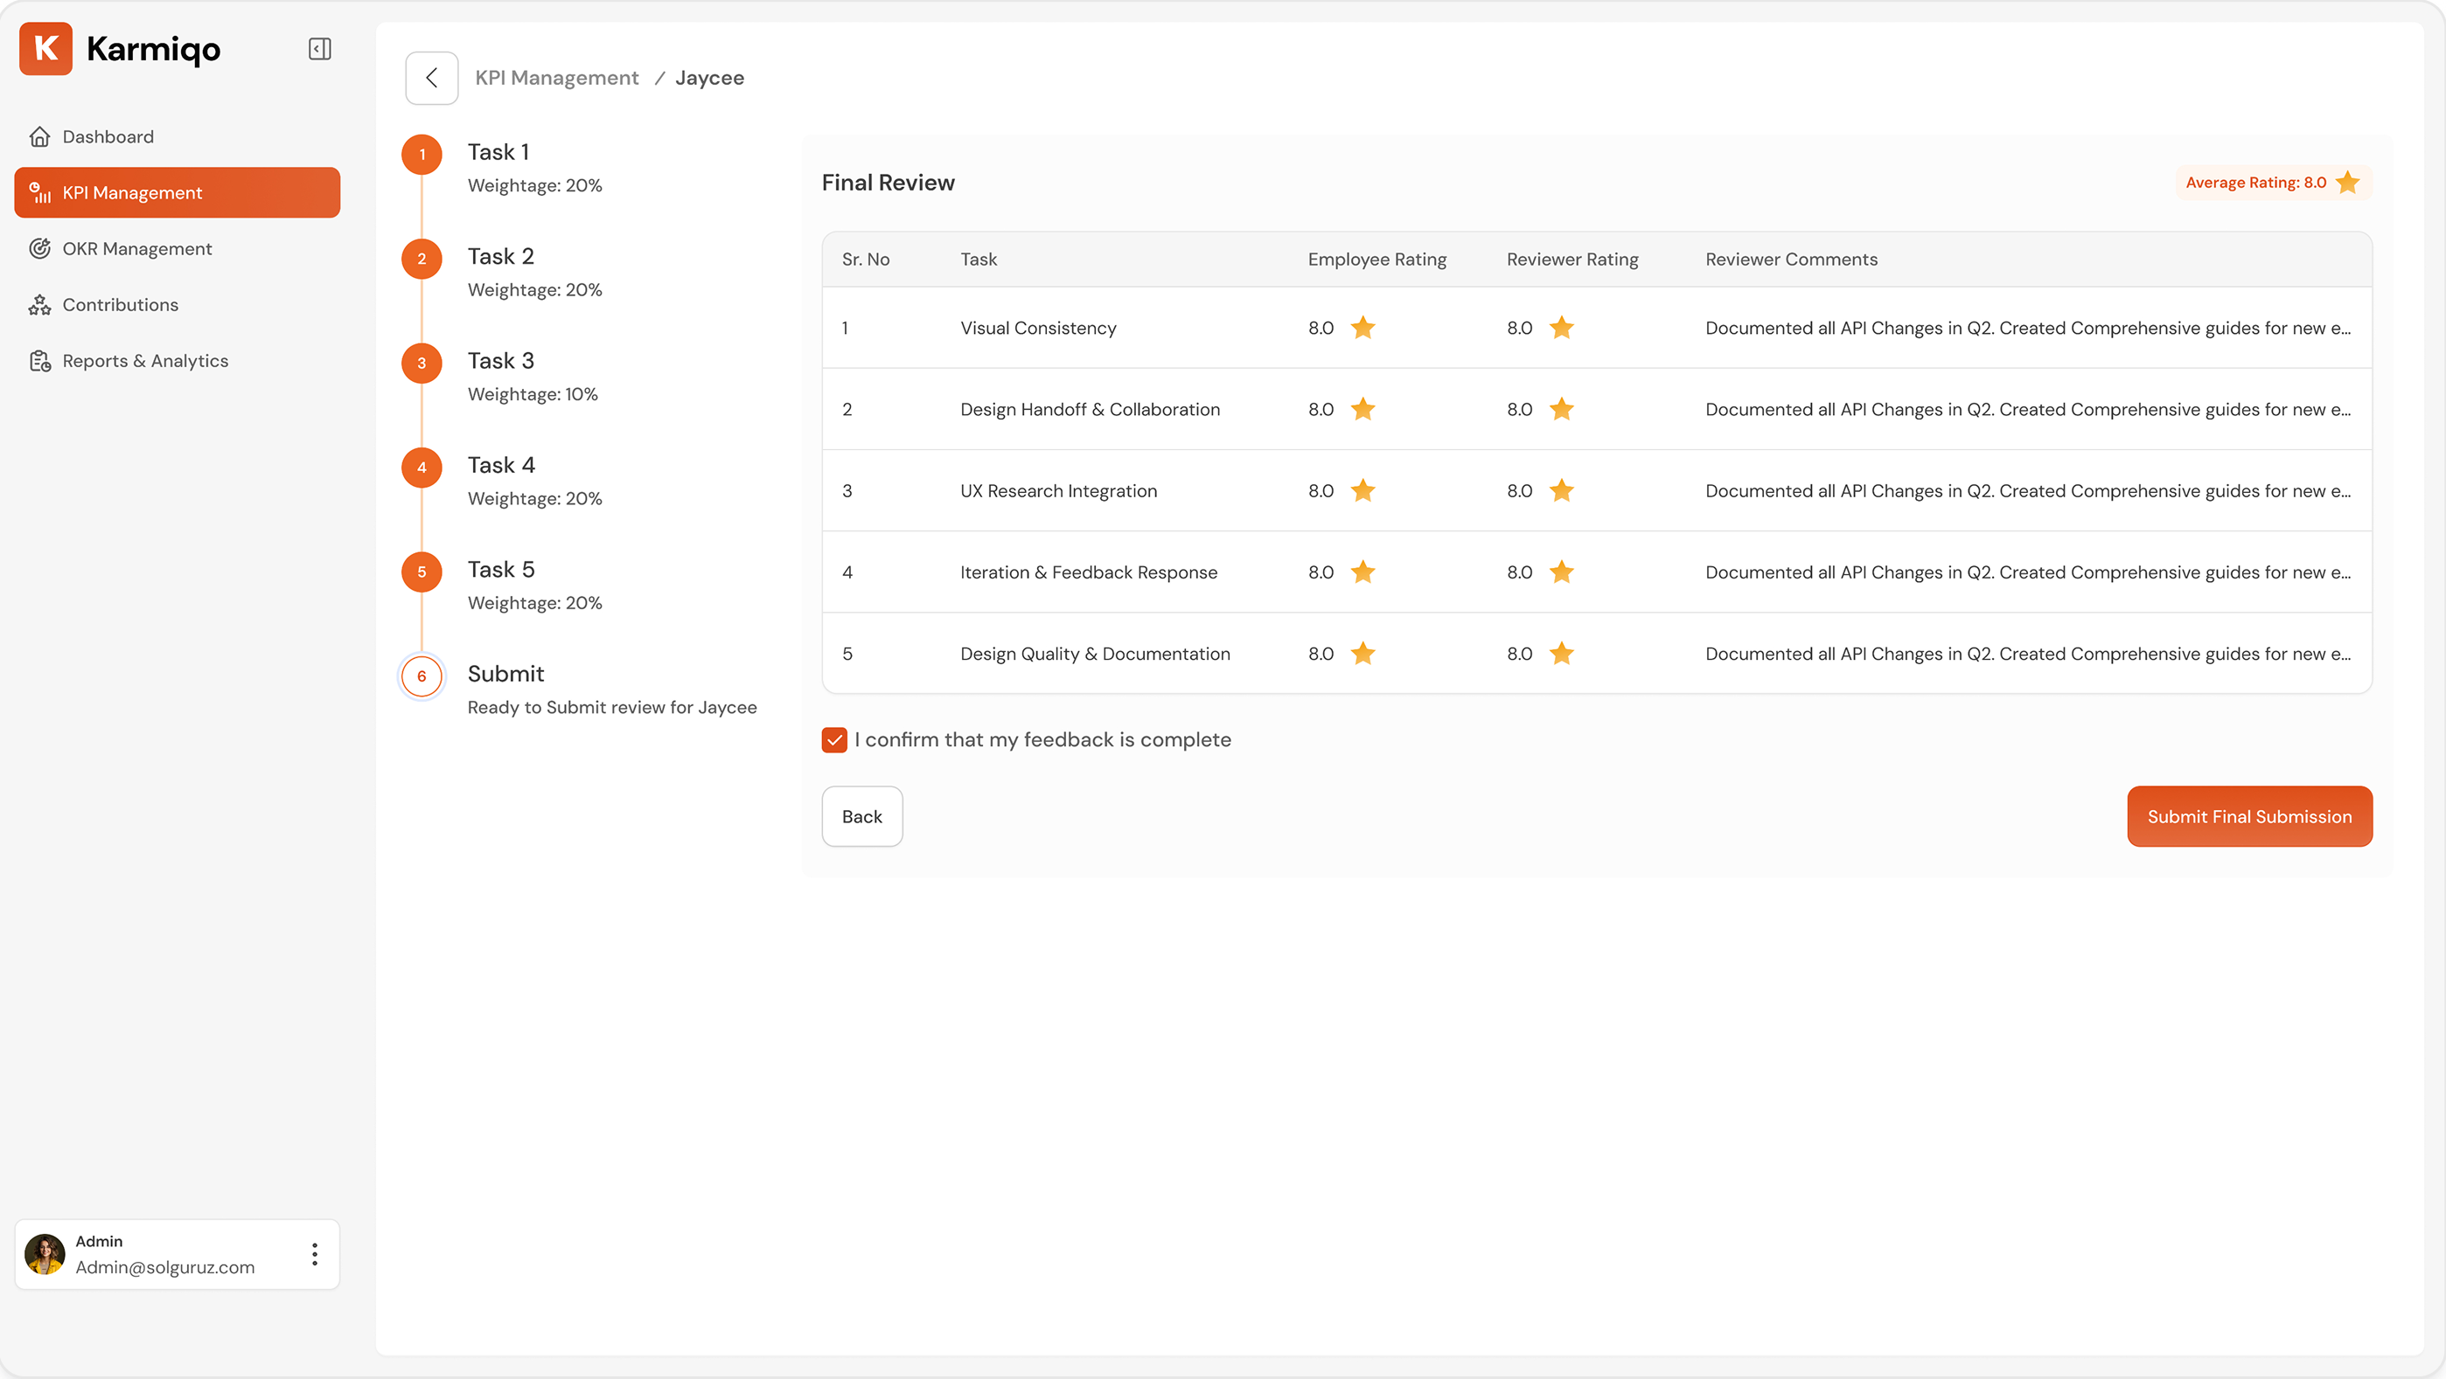Click the Reviewer Comments column header
The height and width of the screenshot is (1379, 2446).
click(x=1791, y=259)
